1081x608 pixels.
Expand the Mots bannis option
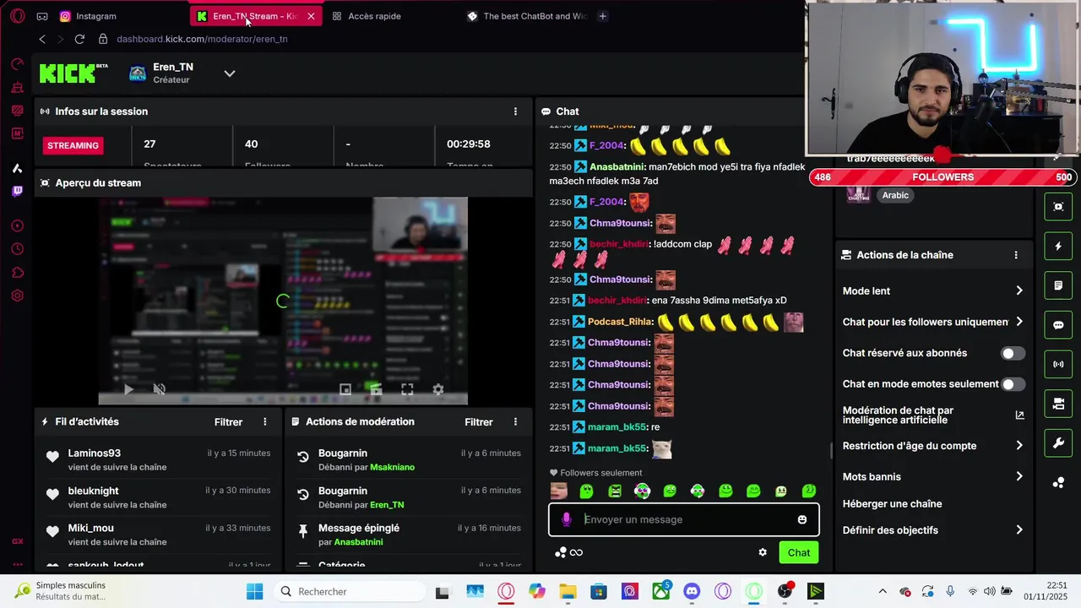point(933,476)
